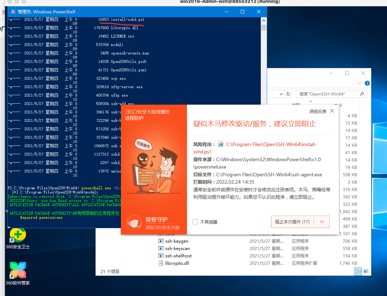Click 阻止本次操作 button
Screen dimensions: 387x296
click(292, 222)
